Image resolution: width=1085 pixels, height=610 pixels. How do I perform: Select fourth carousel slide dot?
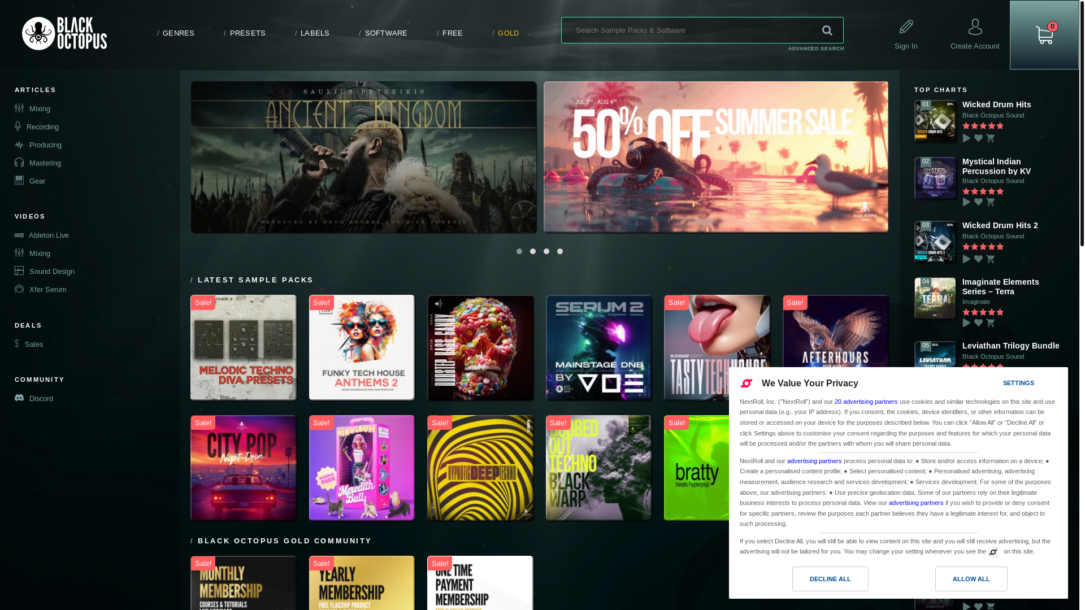tap(560, 251)
